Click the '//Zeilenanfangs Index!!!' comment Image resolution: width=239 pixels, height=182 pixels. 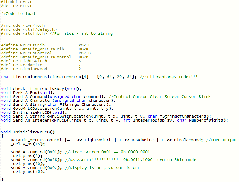click(x=169, y=77)
